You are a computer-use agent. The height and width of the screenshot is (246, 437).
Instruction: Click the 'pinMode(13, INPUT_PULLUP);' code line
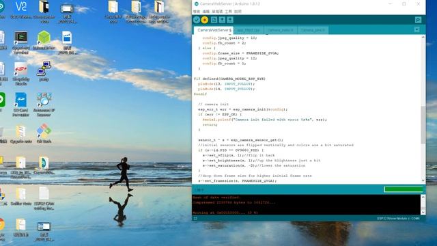coord(226,83)
